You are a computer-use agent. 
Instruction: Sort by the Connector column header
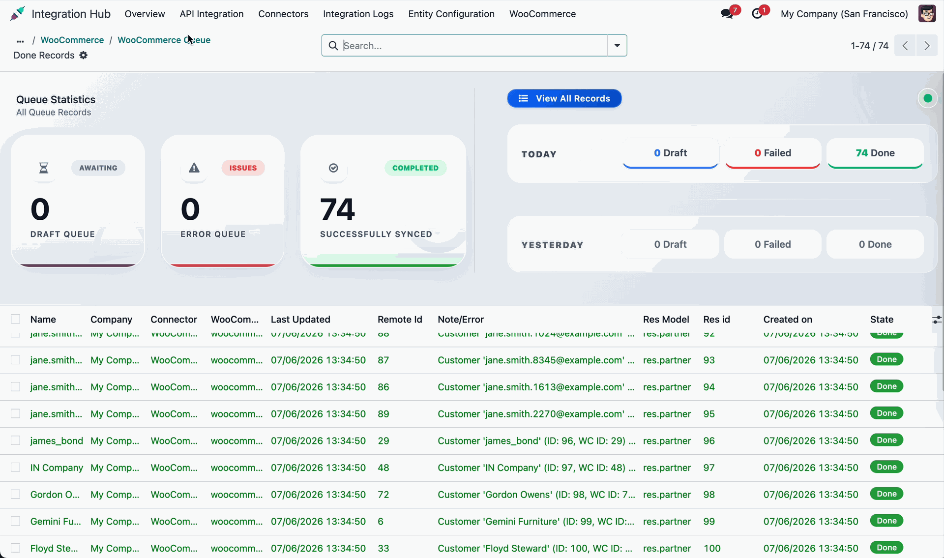(x=174, y=319)
